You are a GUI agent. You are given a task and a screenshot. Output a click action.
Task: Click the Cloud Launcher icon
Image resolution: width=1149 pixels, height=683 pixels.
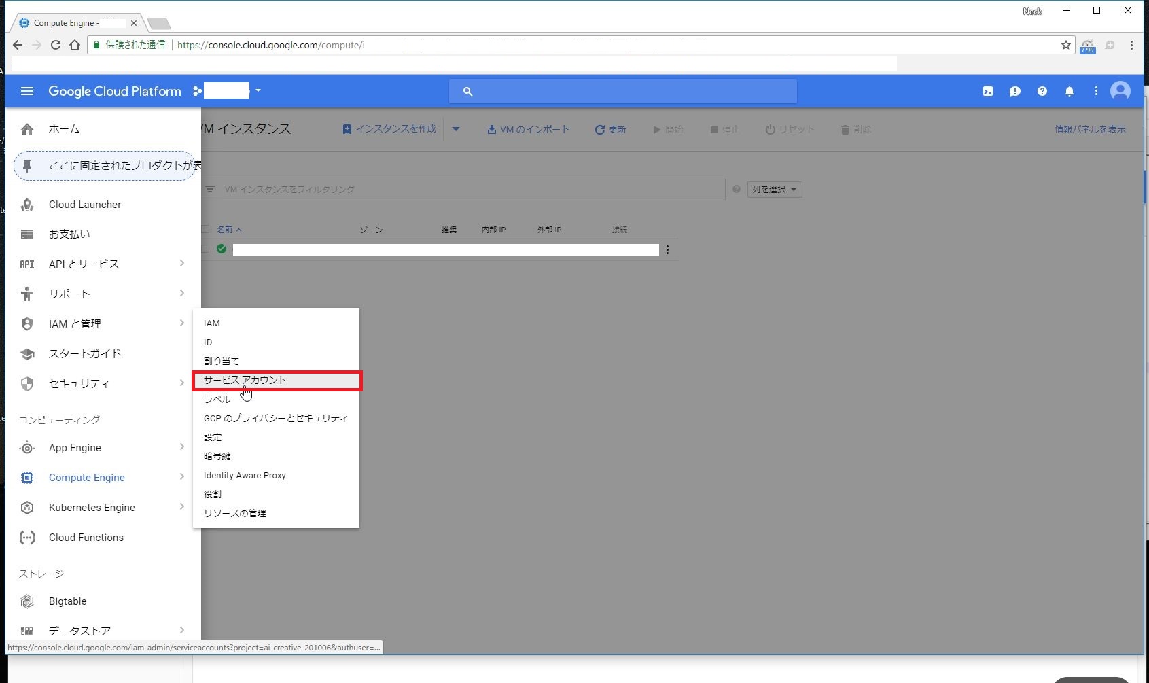pyautogui.click(x=27, y=205)
